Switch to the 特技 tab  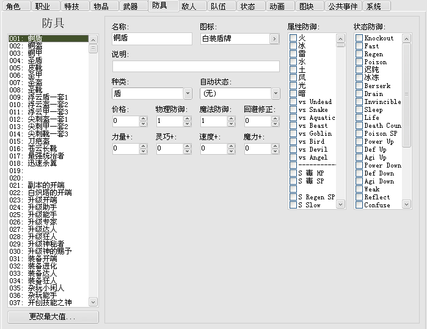(75, 6)
